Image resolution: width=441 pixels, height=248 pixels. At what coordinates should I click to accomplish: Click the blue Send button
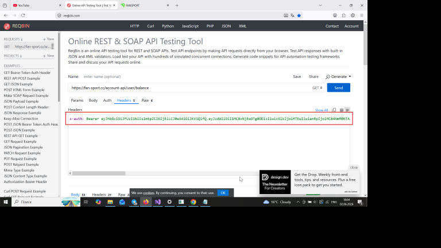[x=338, y=88]
